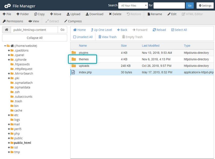Create a new folder with + Folder
The width and height of the screenshot is (215, 159).
(23, 14)
